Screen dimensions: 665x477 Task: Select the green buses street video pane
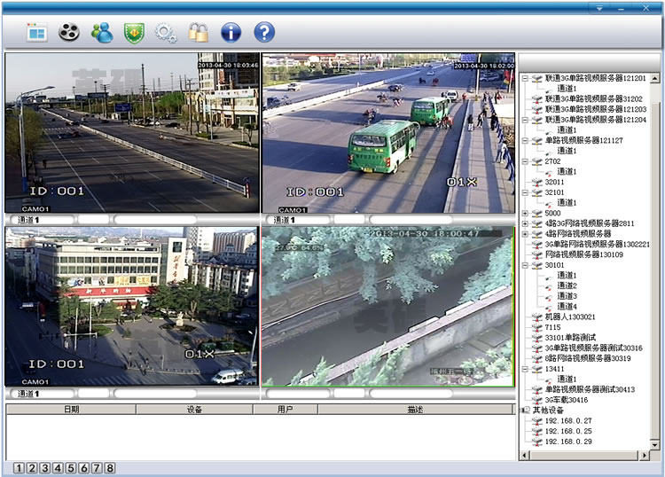[388, 133]
